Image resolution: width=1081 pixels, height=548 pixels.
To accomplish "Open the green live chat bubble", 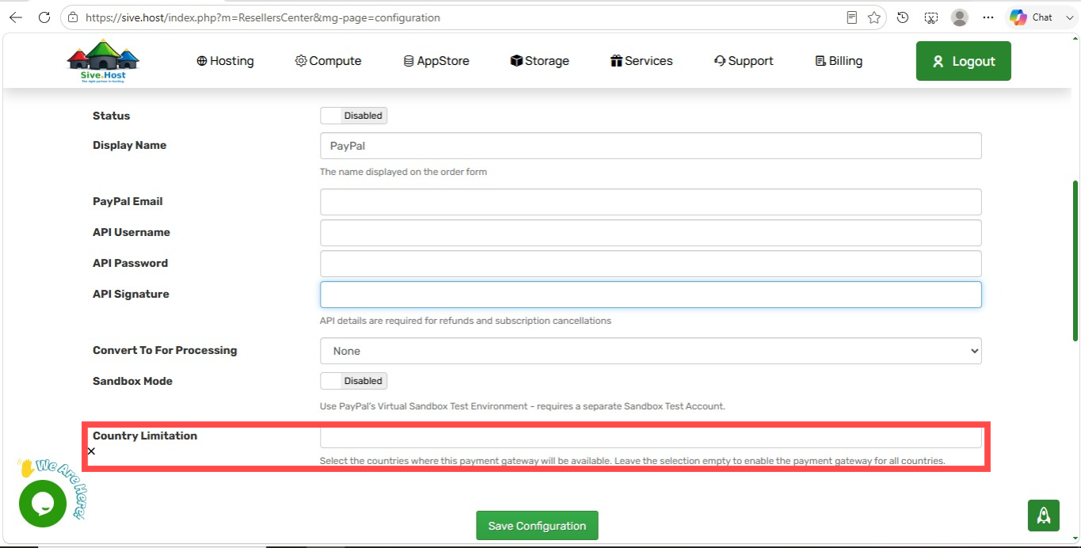I will (x=43, y=504).
